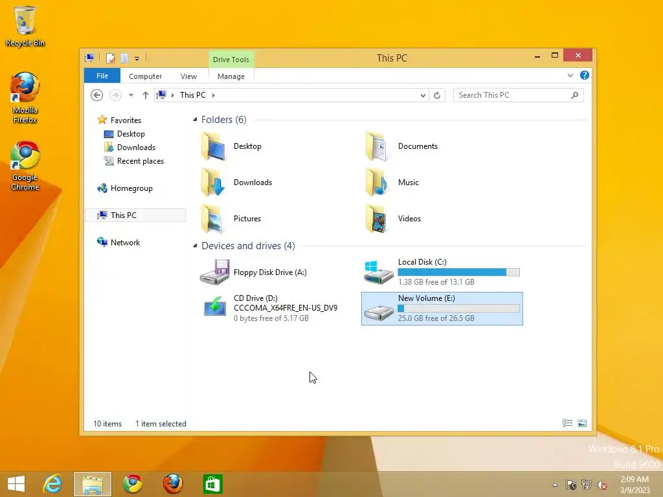Select Local Disk (C:) drive

442,272
